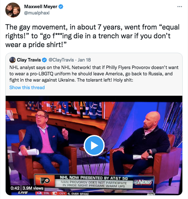Open the @ClayTravis handle

click(61, 60)
